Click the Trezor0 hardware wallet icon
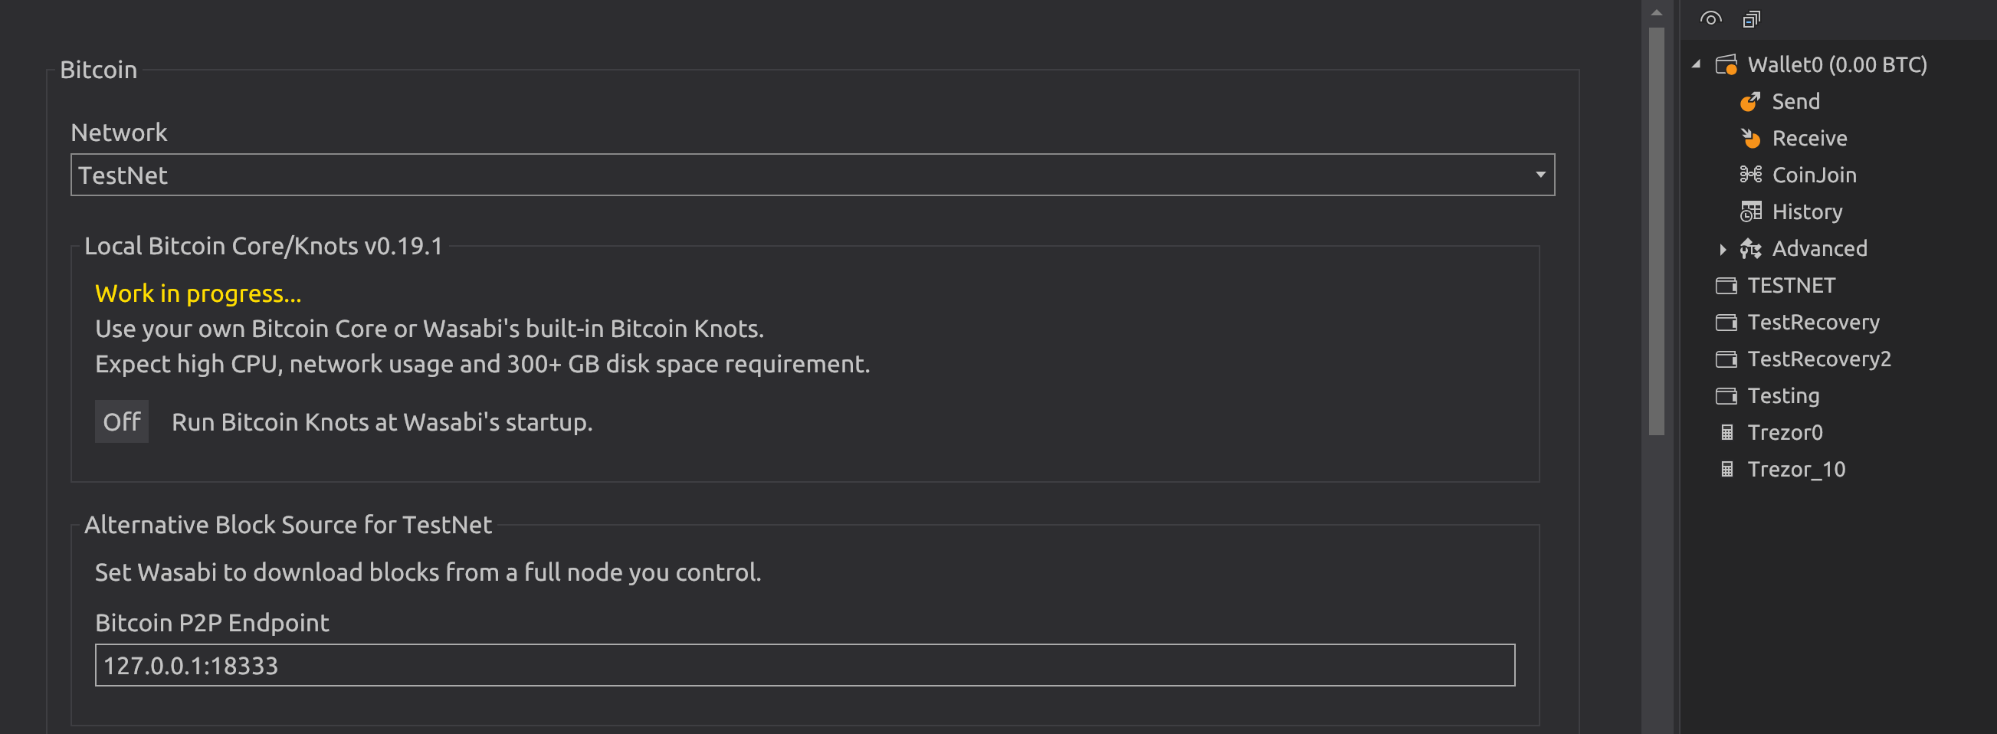1997x734 pixels. pyautogui.click(x=1726, y=432)
